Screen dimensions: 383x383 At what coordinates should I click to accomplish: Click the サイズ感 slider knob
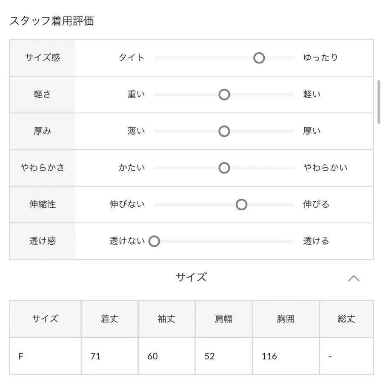pos(258,58)
